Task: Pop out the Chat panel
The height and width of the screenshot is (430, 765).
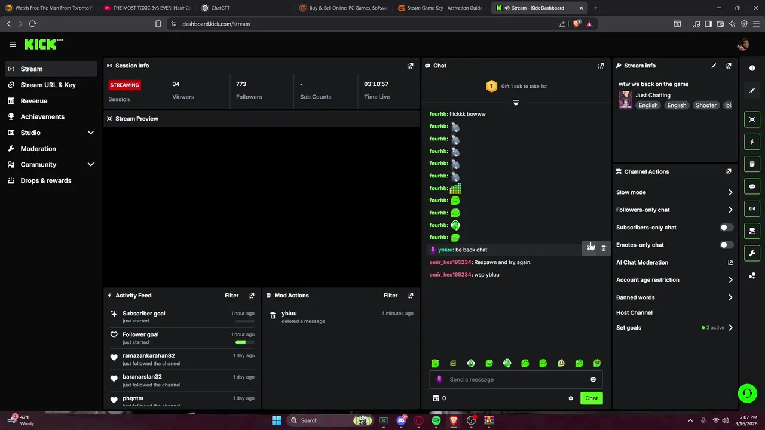Action: [x=601, y=66]
